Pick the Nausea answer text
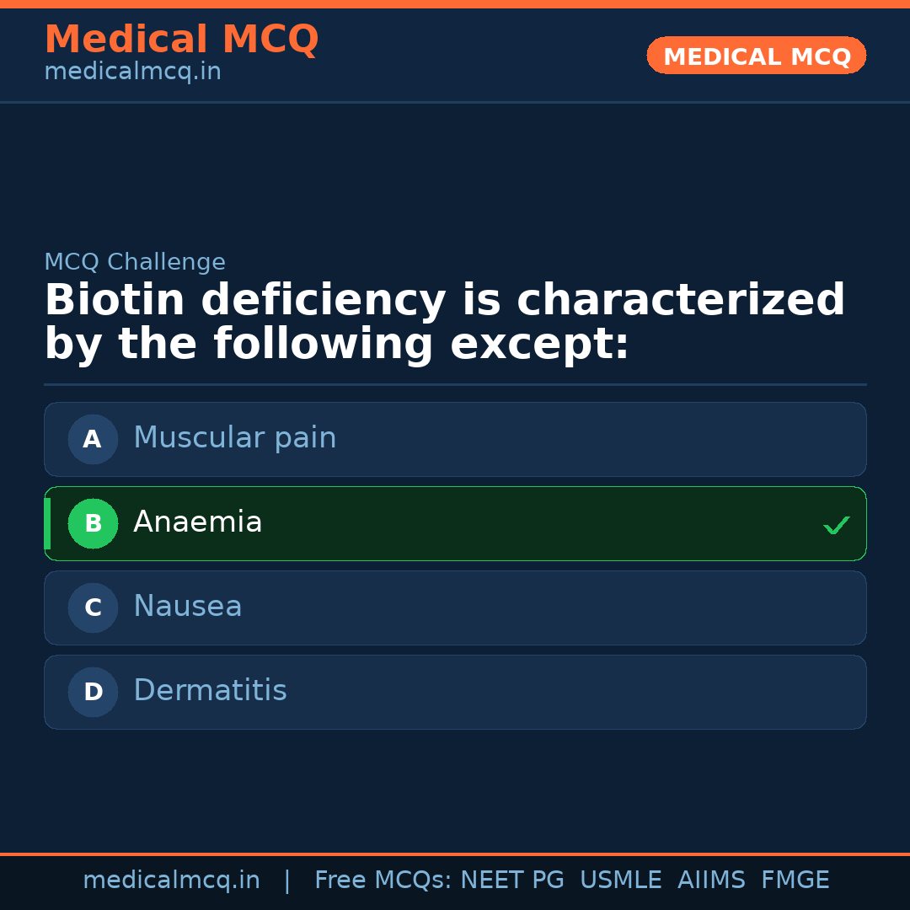Image resolution: width=910 pixels, height=910 pixels. click(x=187, y=607)
